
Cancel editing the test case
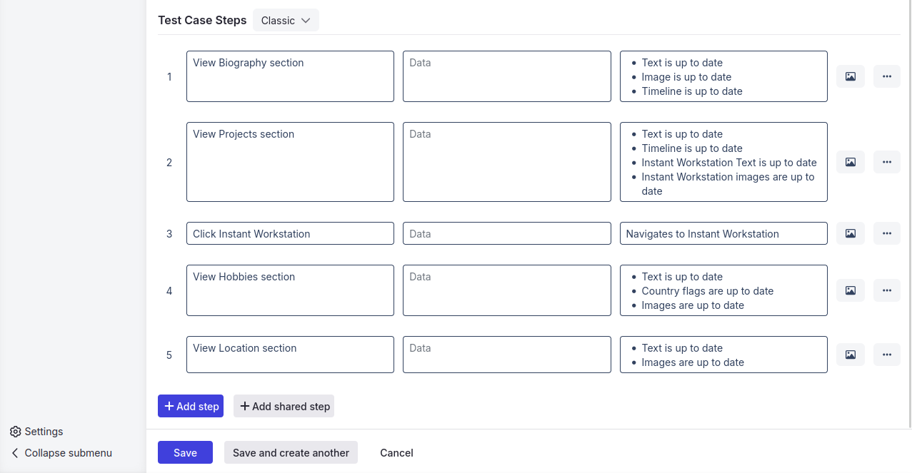[x=396, y=452]
